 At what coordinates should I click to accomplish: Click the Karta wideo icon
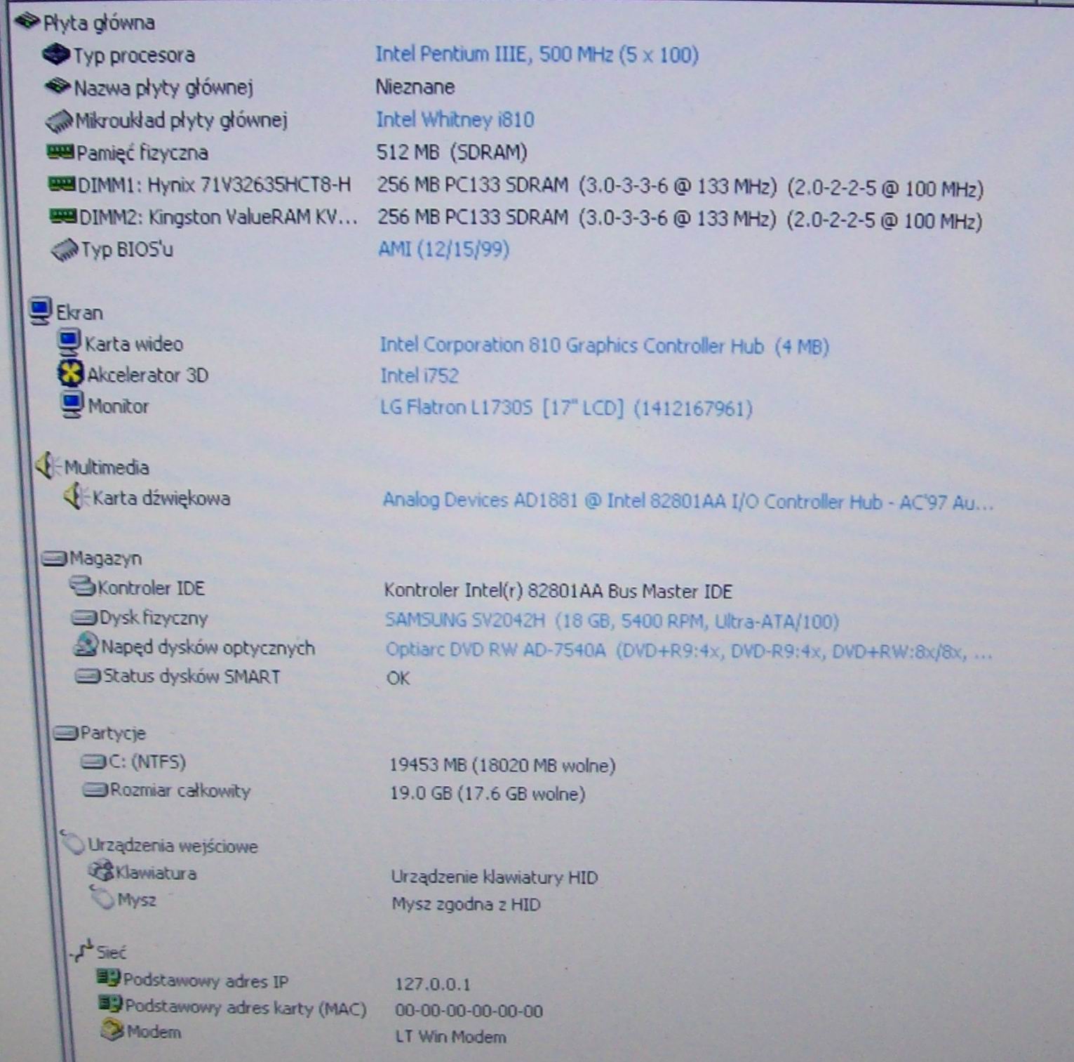click(x=69, y=342)
